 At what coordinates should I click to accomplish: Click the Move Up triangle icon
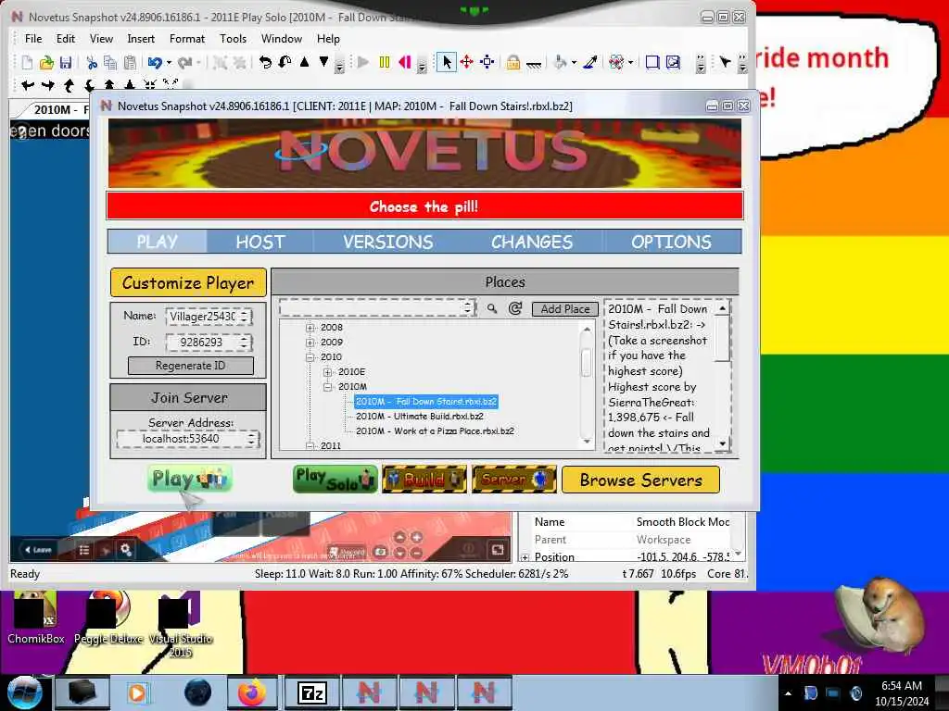tap(304, 62)
